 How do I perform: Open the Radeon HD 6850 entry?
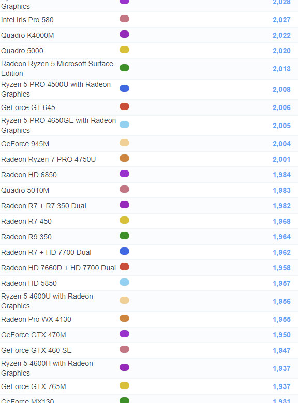[29, 175]
